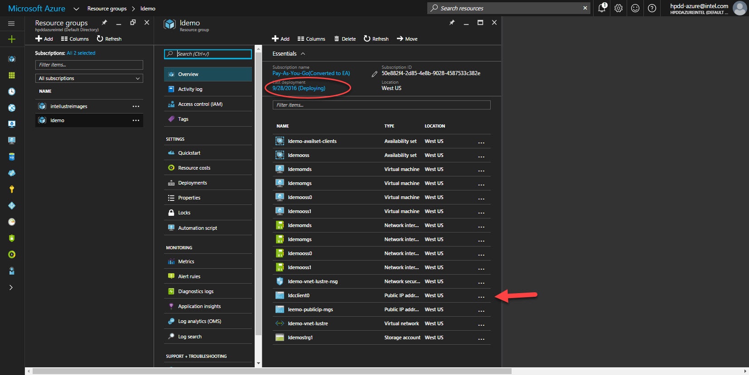Open the Microsoft Azure chevron dropdown
This screenshot has width=749, height=375.
(x=76, y=9)
